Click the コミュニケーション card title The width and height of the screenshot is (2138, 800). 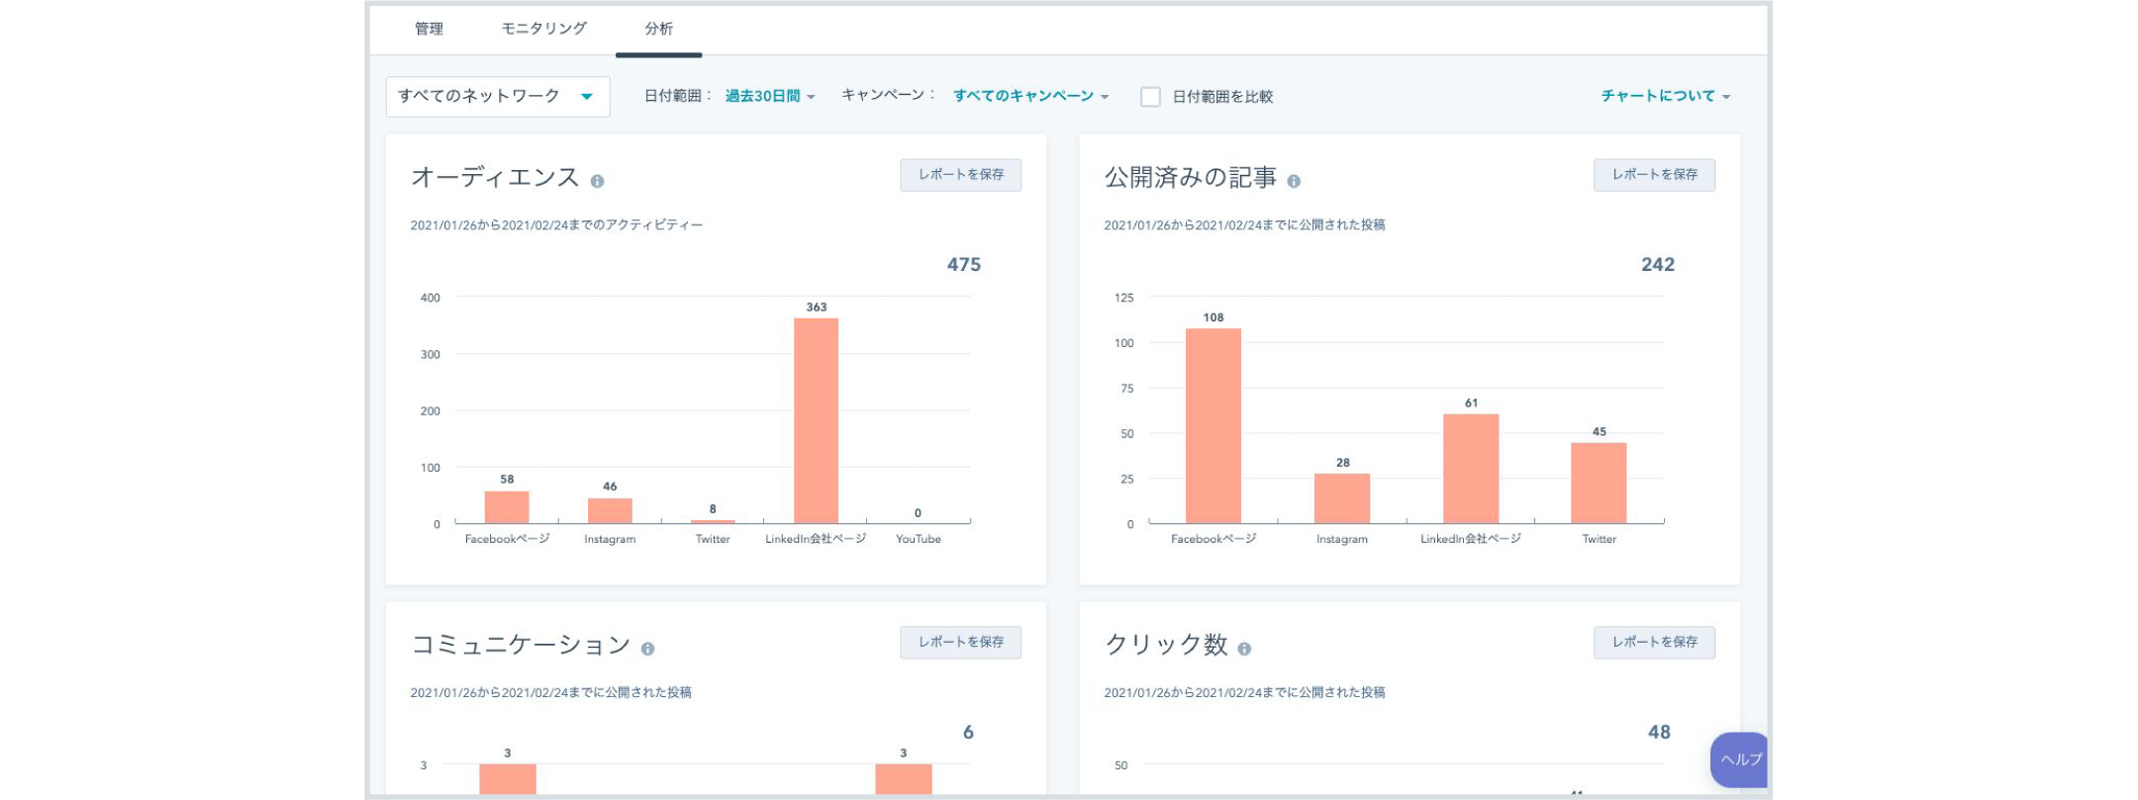click(x=521, y=645)
